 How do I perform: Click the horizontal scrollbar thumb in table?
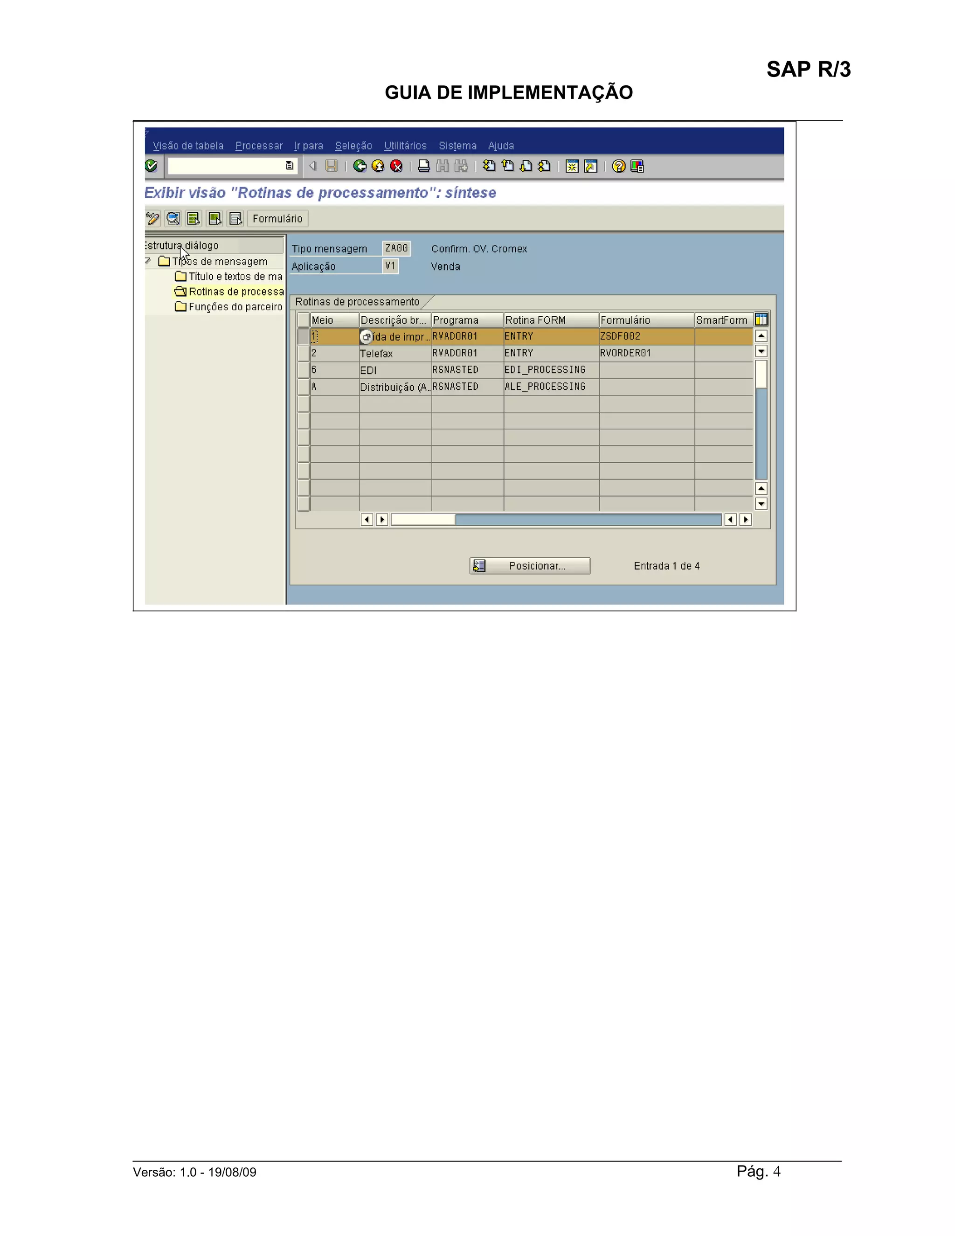tap(423, 520)
